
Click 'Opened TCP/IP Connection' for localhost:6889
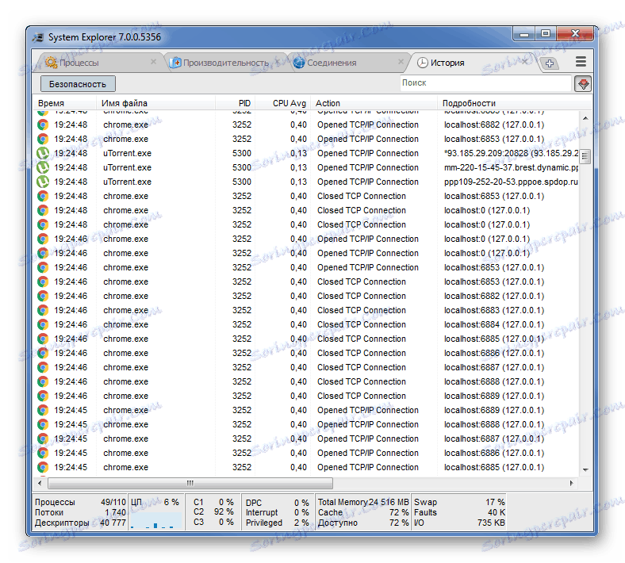coord(368,410)
